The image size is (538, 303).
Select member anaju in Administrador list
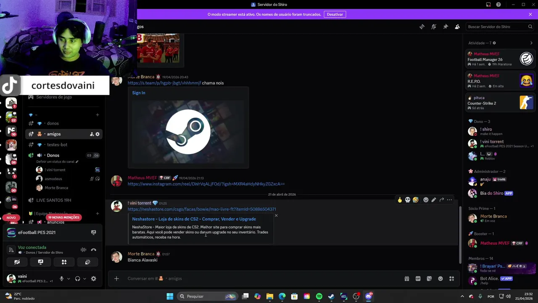500,181
